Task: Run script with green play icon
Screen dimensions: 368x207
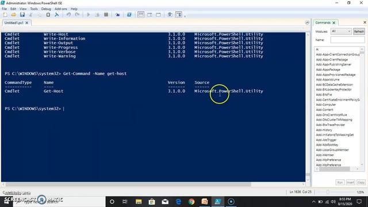Action: [89, 15]
